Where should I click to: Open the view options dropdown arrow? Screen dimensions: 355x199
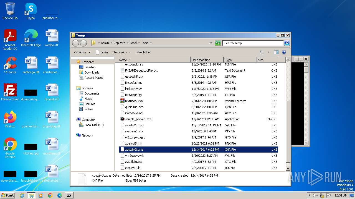click(x=268, y=52)
